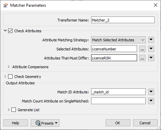
Task: Click the Cancel button
Action: pyautogui.click(x=145, y=123)
